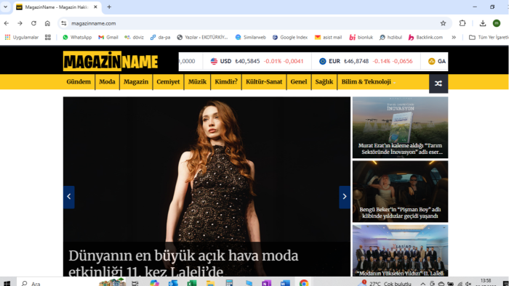
Task: Open site information icon in address bar
Action: click(x=64, y=23)
